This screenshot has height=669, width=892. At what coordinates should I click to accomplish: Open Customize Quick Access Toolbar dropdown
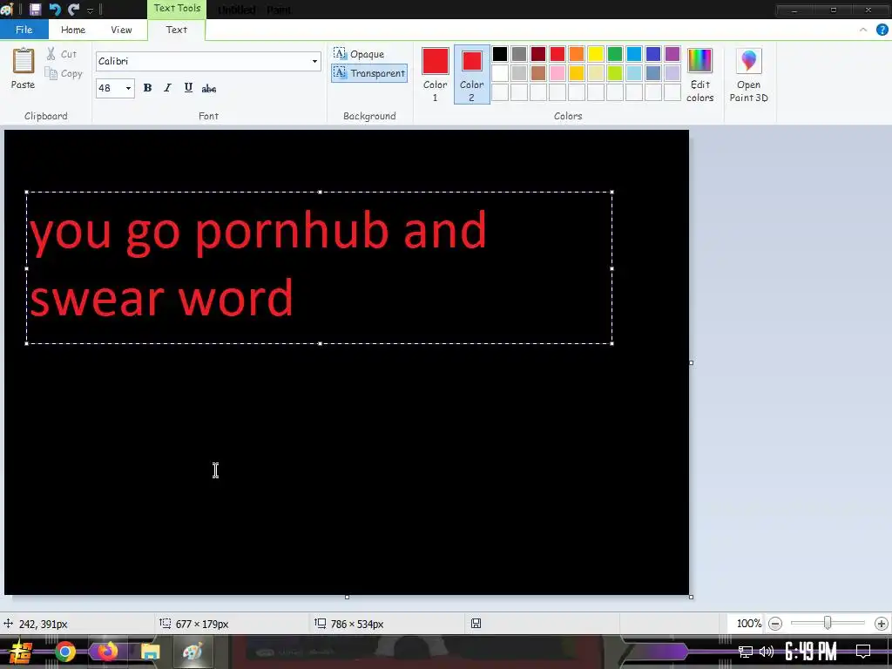pyautogui.click(x=90, y=10)
